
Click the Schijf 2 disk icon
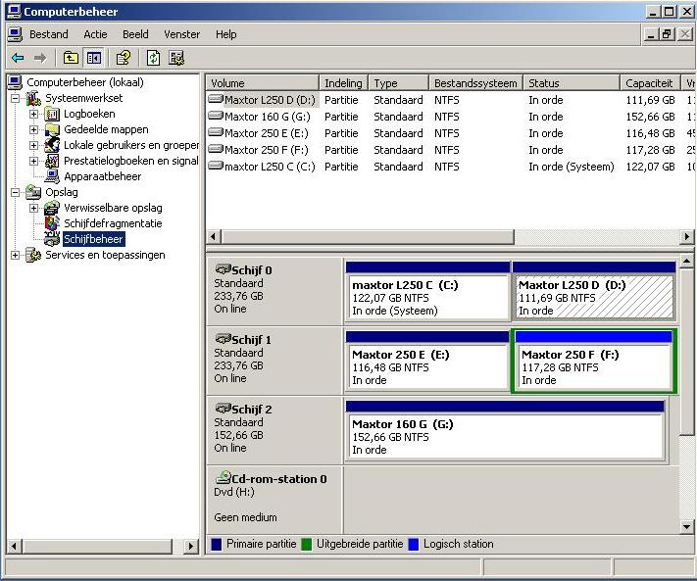click(224, 409)
